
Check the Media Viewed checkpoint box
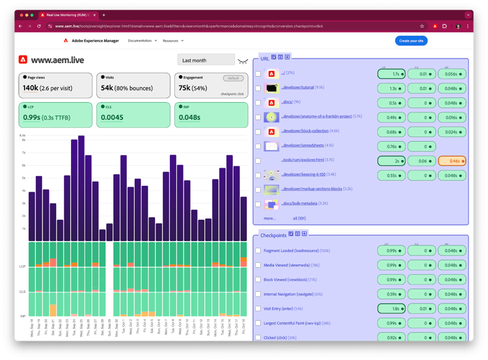(258, 265)
